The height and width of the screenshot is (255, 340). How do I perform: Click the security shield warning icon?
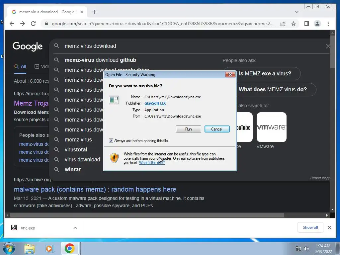pos(114,158)
